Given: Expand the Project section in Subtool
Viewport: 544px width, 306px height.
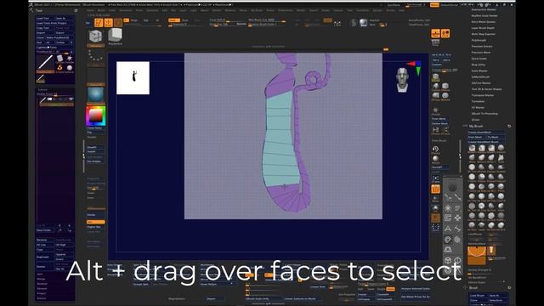Looking at the screenshot, I should point(42,293).
